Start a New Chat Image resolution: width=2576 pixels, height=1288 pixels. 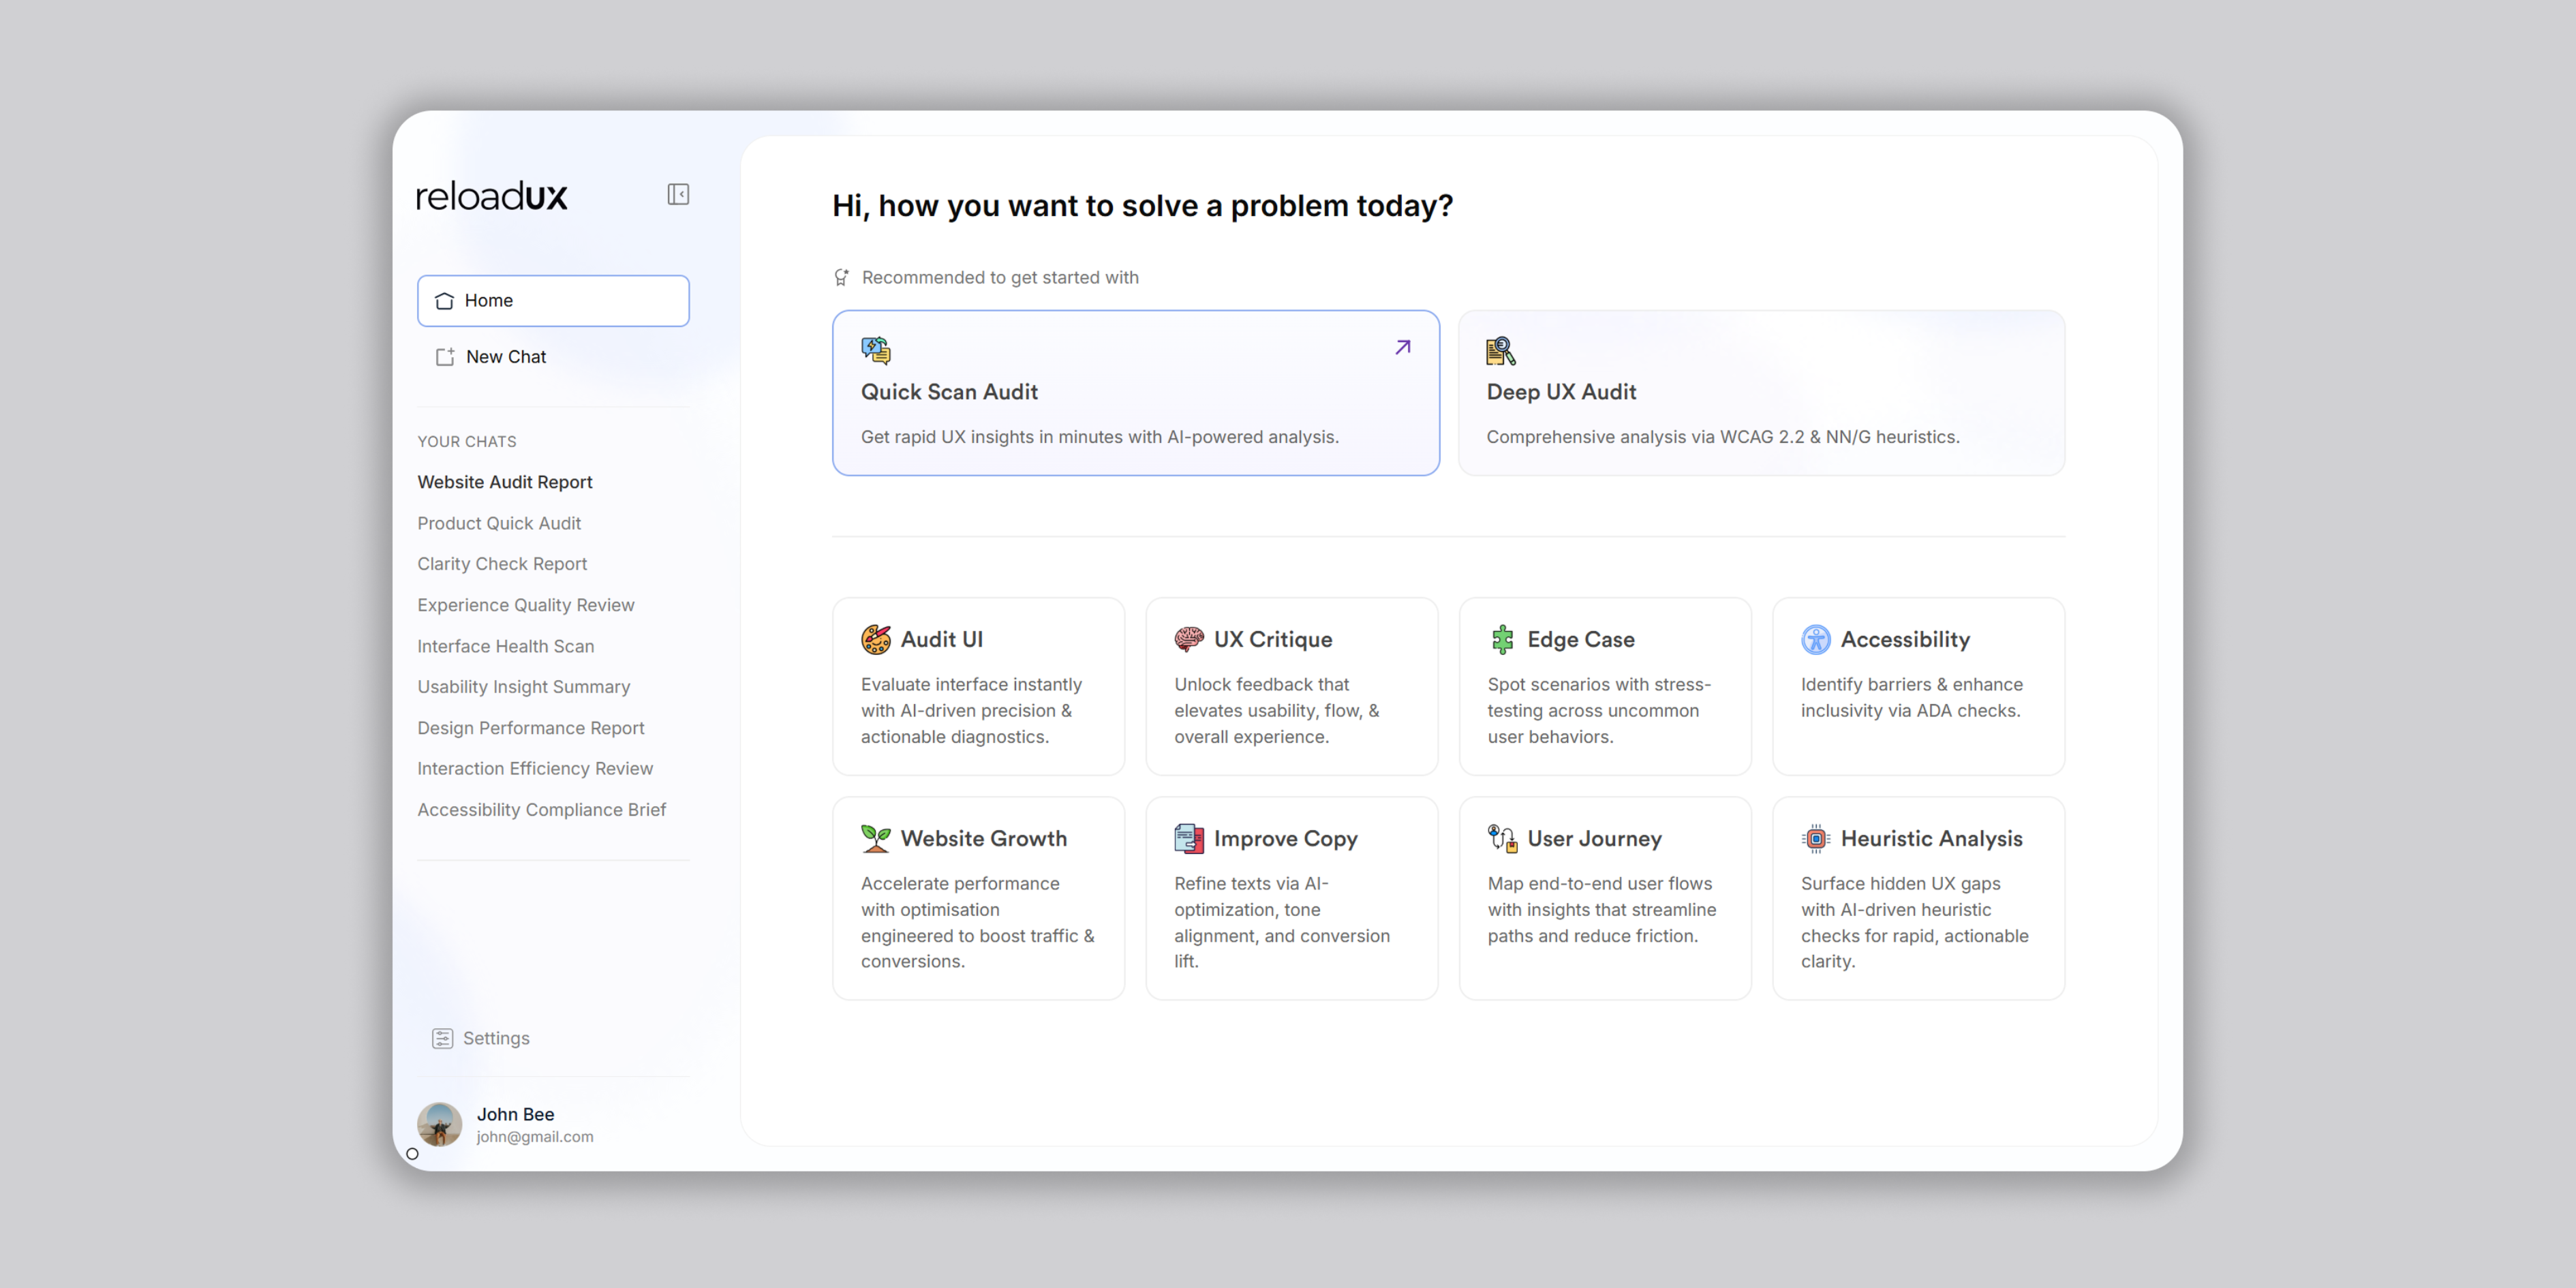pos(505,356)
